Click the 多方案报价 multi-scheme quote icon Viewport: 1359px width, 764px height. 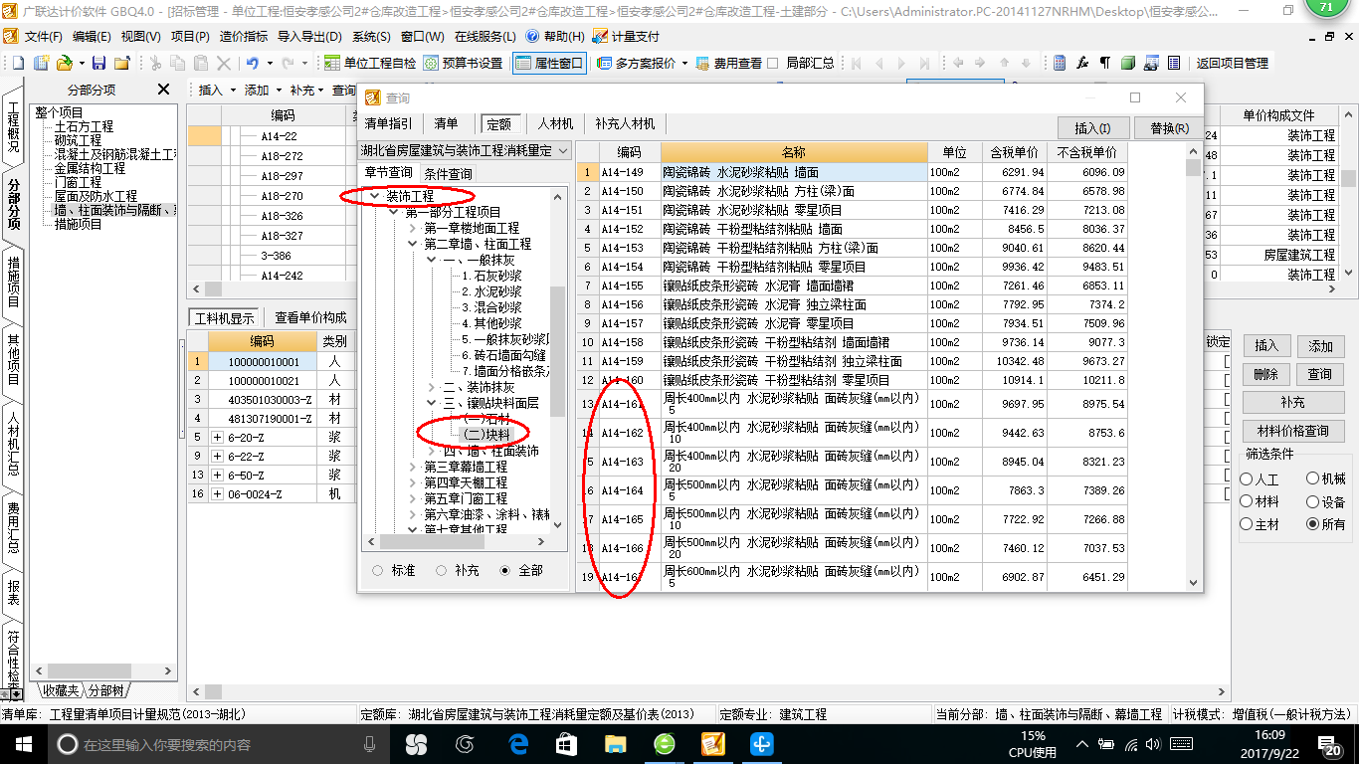pos(605,63)
